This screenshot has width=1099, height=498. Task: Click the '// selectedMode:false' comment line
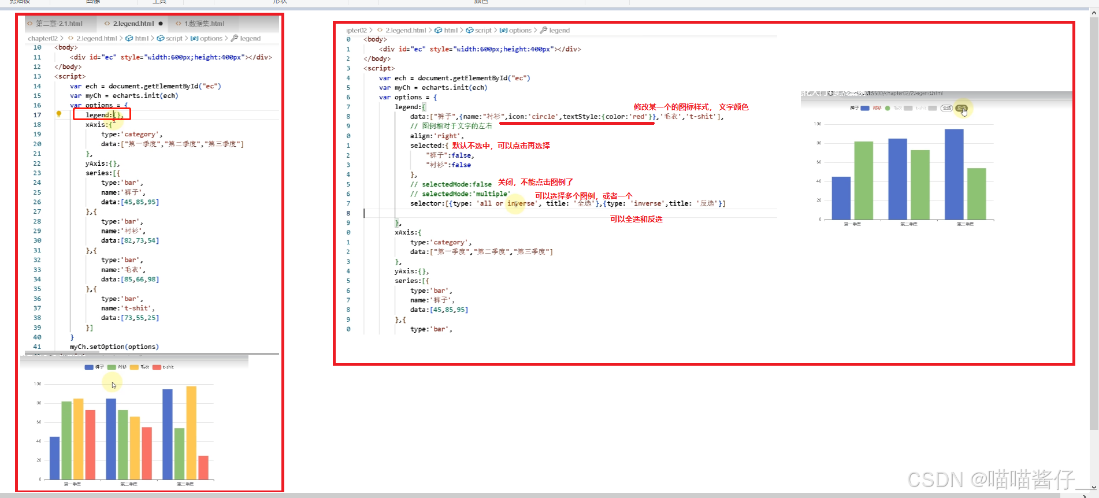point(451,184)
